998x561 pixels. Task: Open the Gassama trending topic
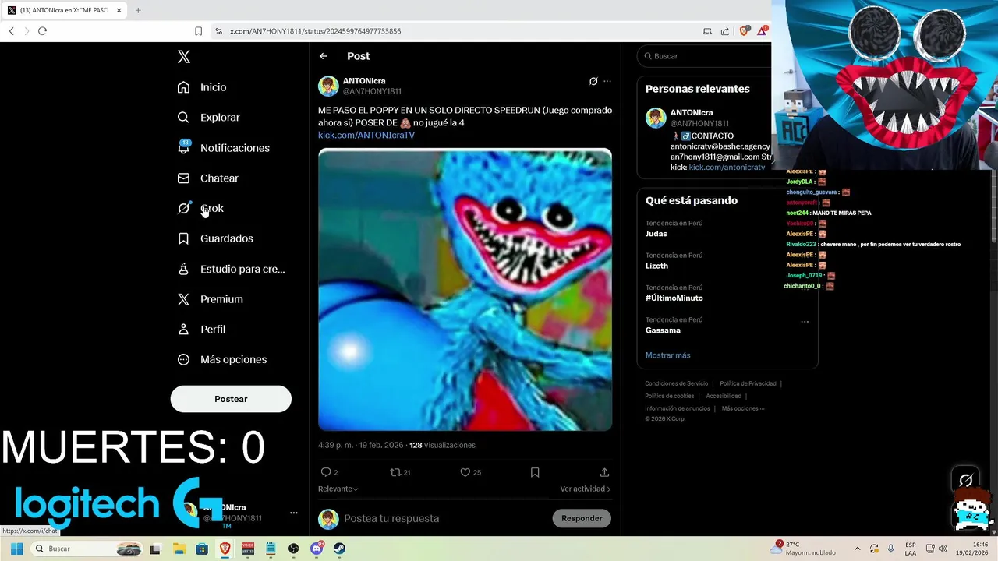pyautogui.click(x=663, y=330)
